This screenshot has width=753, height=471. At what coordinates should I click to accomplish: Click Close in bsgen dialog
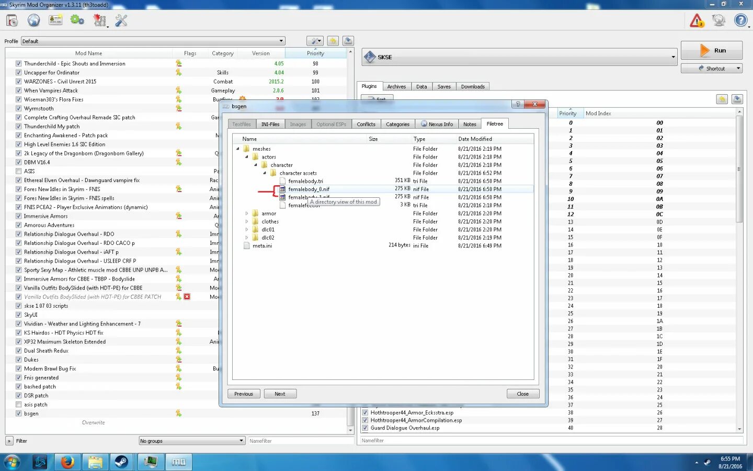(x=523, y=394)
